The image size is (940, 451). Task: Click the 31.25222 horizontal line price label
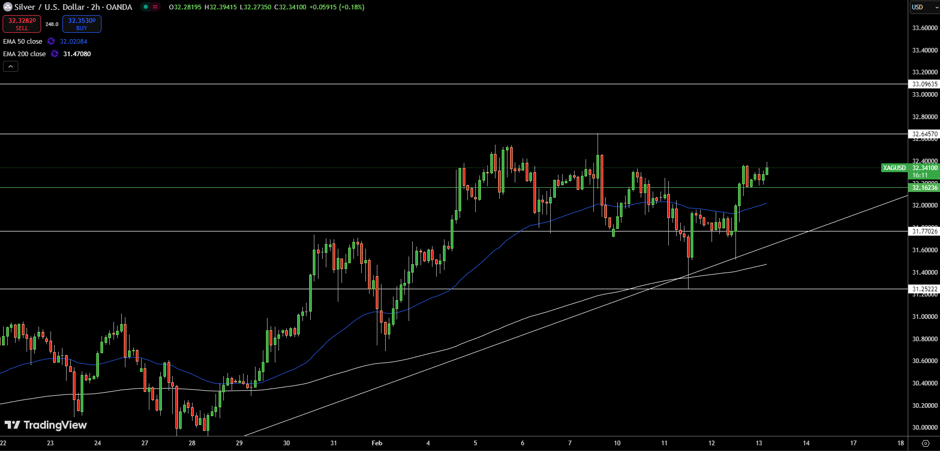(x=924, y=289)
